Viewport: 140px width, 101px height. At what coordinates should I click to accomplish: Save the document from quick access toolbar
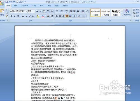pos(6,2)
